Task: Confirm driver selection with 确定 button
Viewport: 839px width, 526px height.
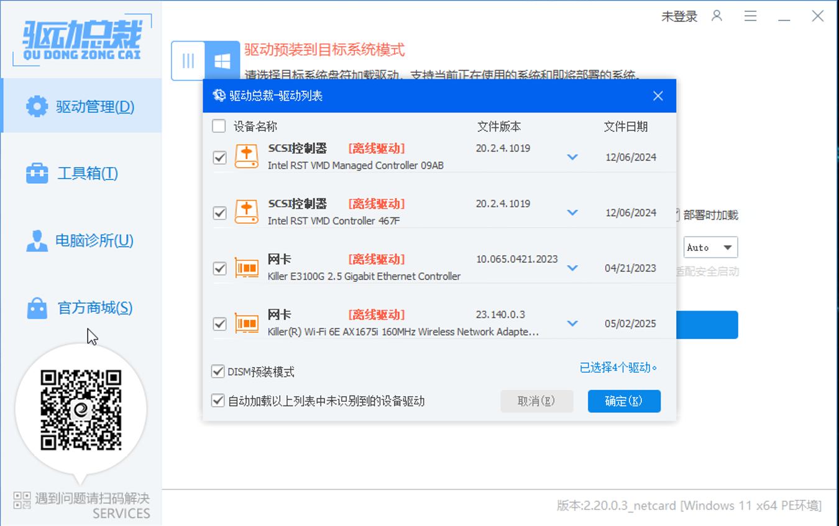Action: pyautogui.click(x=624, y=401)
